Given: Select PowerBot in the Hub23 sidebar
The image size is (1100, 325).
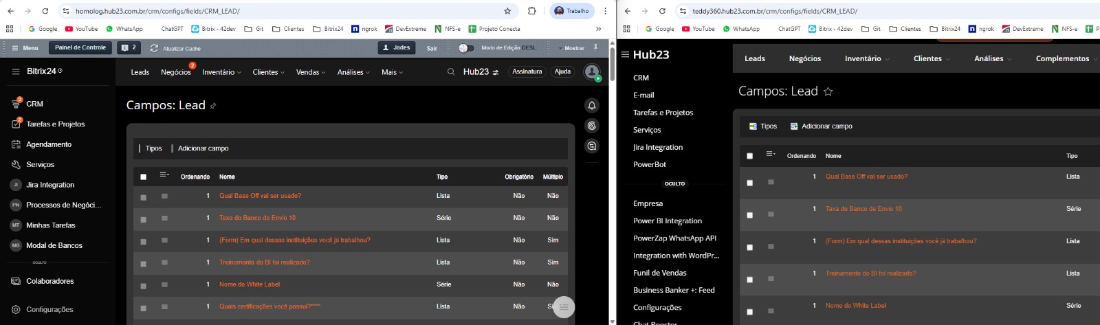Looking at the screenshot, I should pyautogui.click(x=649, y=164).
